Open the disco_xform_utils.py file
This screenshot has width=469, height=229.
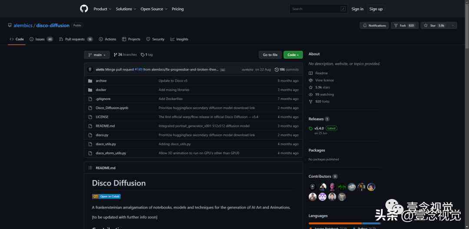coord(111,153)
